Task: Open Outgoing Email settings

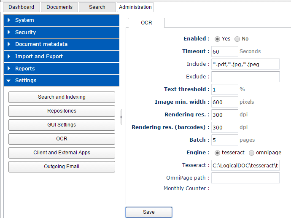Action: tap(62, 167)
